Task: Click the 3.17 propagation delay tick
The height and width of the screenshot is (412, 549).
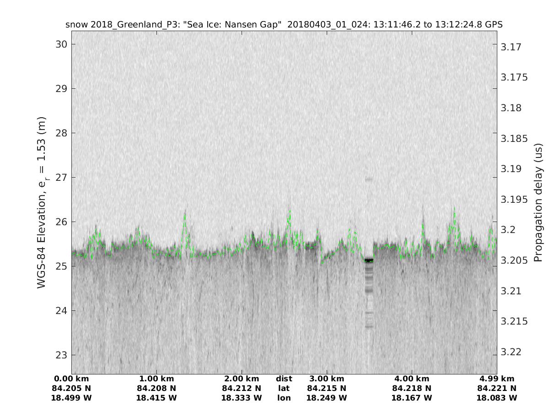Action: 511,47
